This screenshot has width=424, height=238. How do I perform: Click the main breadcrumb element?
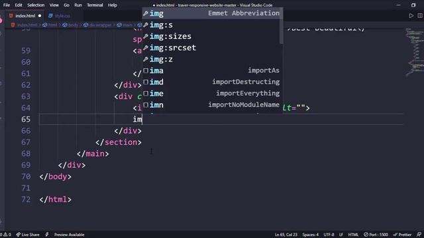(x=127, y=25)
